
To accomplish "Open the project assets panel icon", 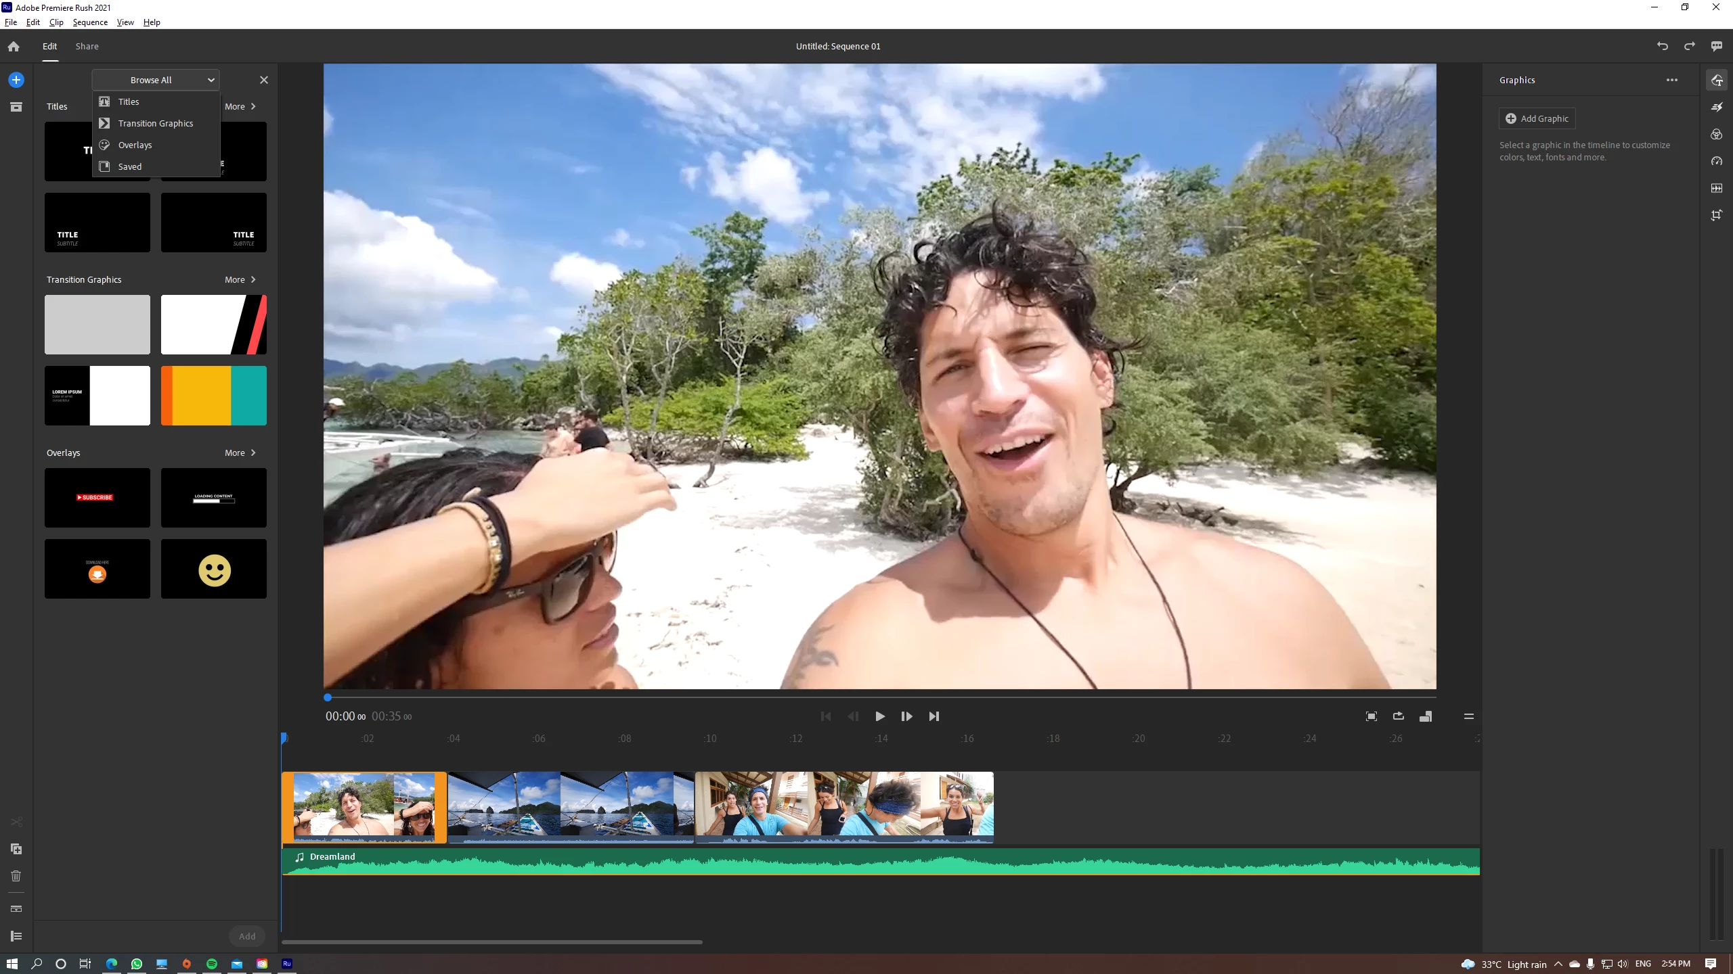I will 16,107.
